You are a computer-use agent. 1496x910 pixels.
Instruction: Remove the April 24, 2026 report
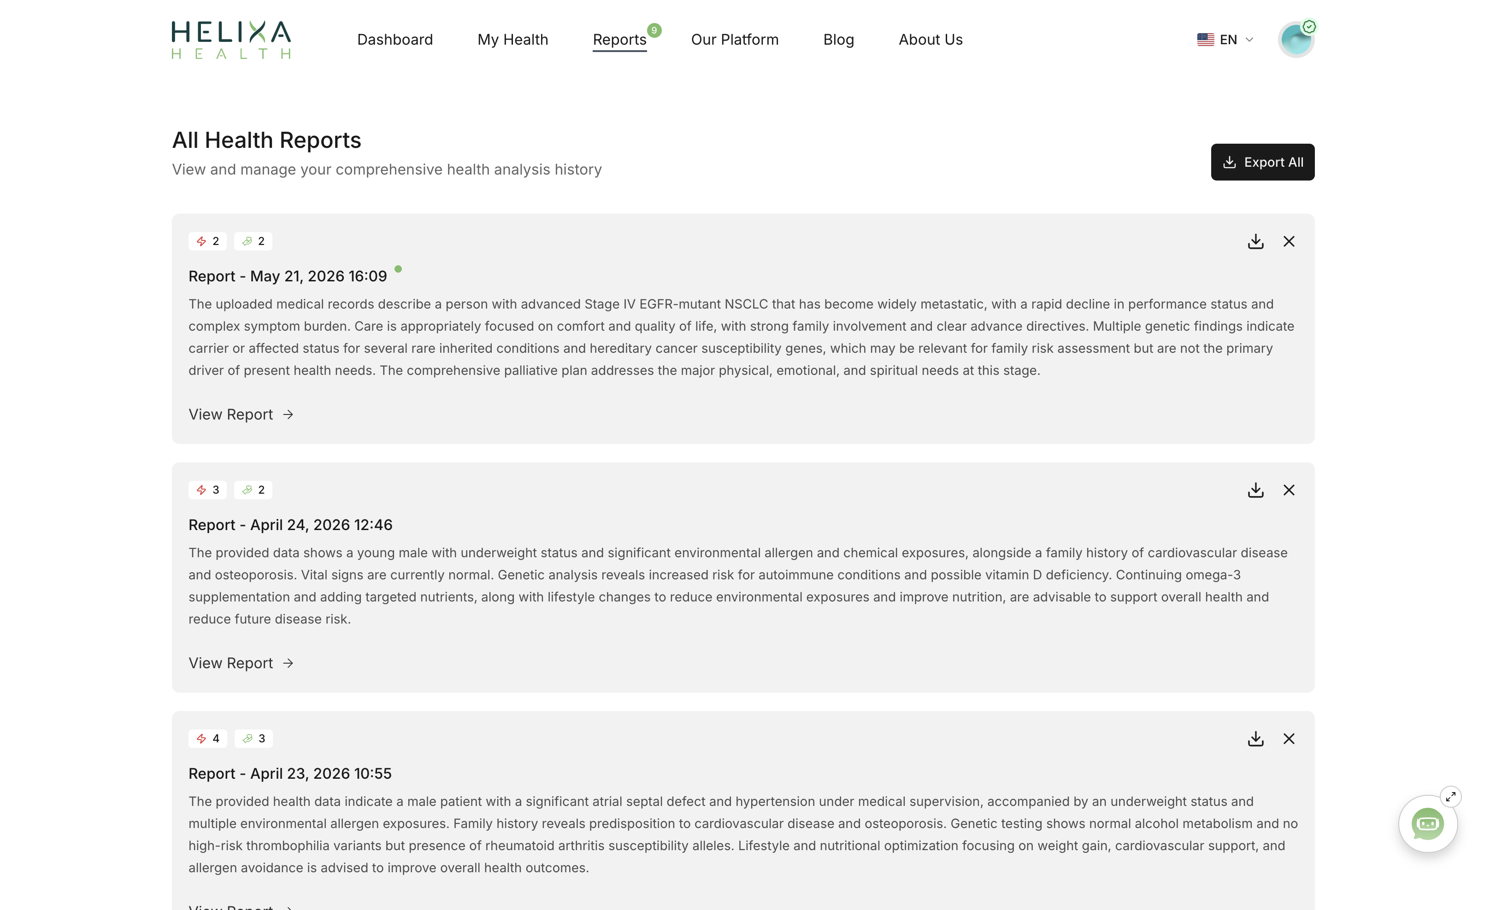[x=1288, y=490]
